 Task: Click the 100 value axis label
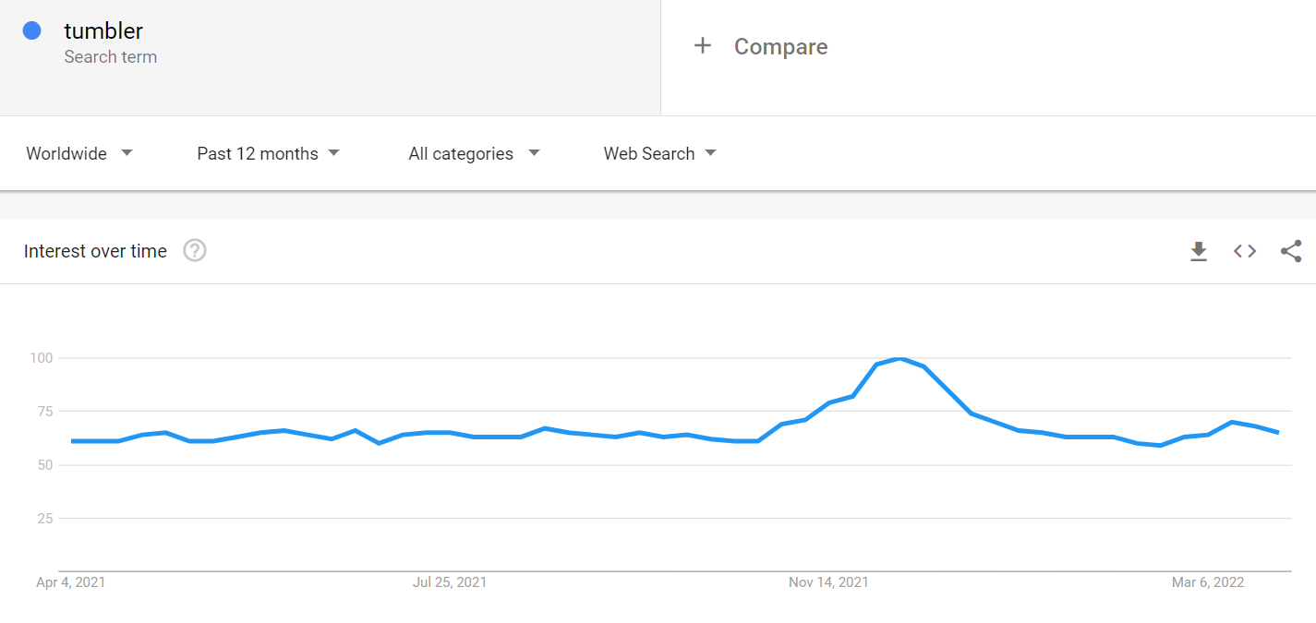coord(40,357)
